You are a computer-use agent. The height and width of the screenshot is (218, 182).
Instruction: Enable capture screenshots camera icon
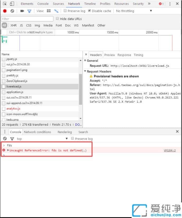[x=22, y=11]
